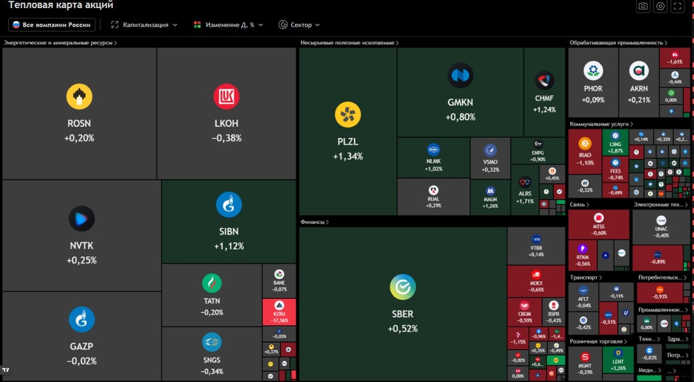The height and width of the screenshot is (382, 694).
Task: Click the Sberbank SBER logo
Action: [403, 287]
